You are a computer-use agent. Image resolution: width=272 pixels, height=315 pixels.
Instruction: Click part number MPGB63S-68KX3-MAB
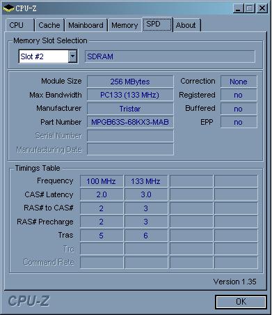point(130,122)
